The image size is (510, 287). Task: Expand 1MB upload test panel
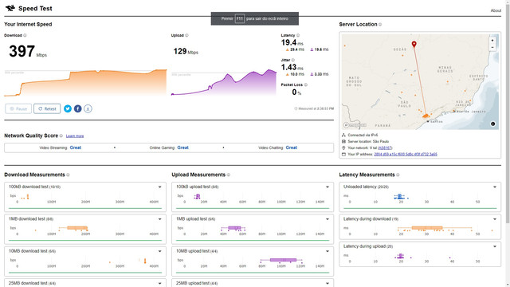click(328, 219)
